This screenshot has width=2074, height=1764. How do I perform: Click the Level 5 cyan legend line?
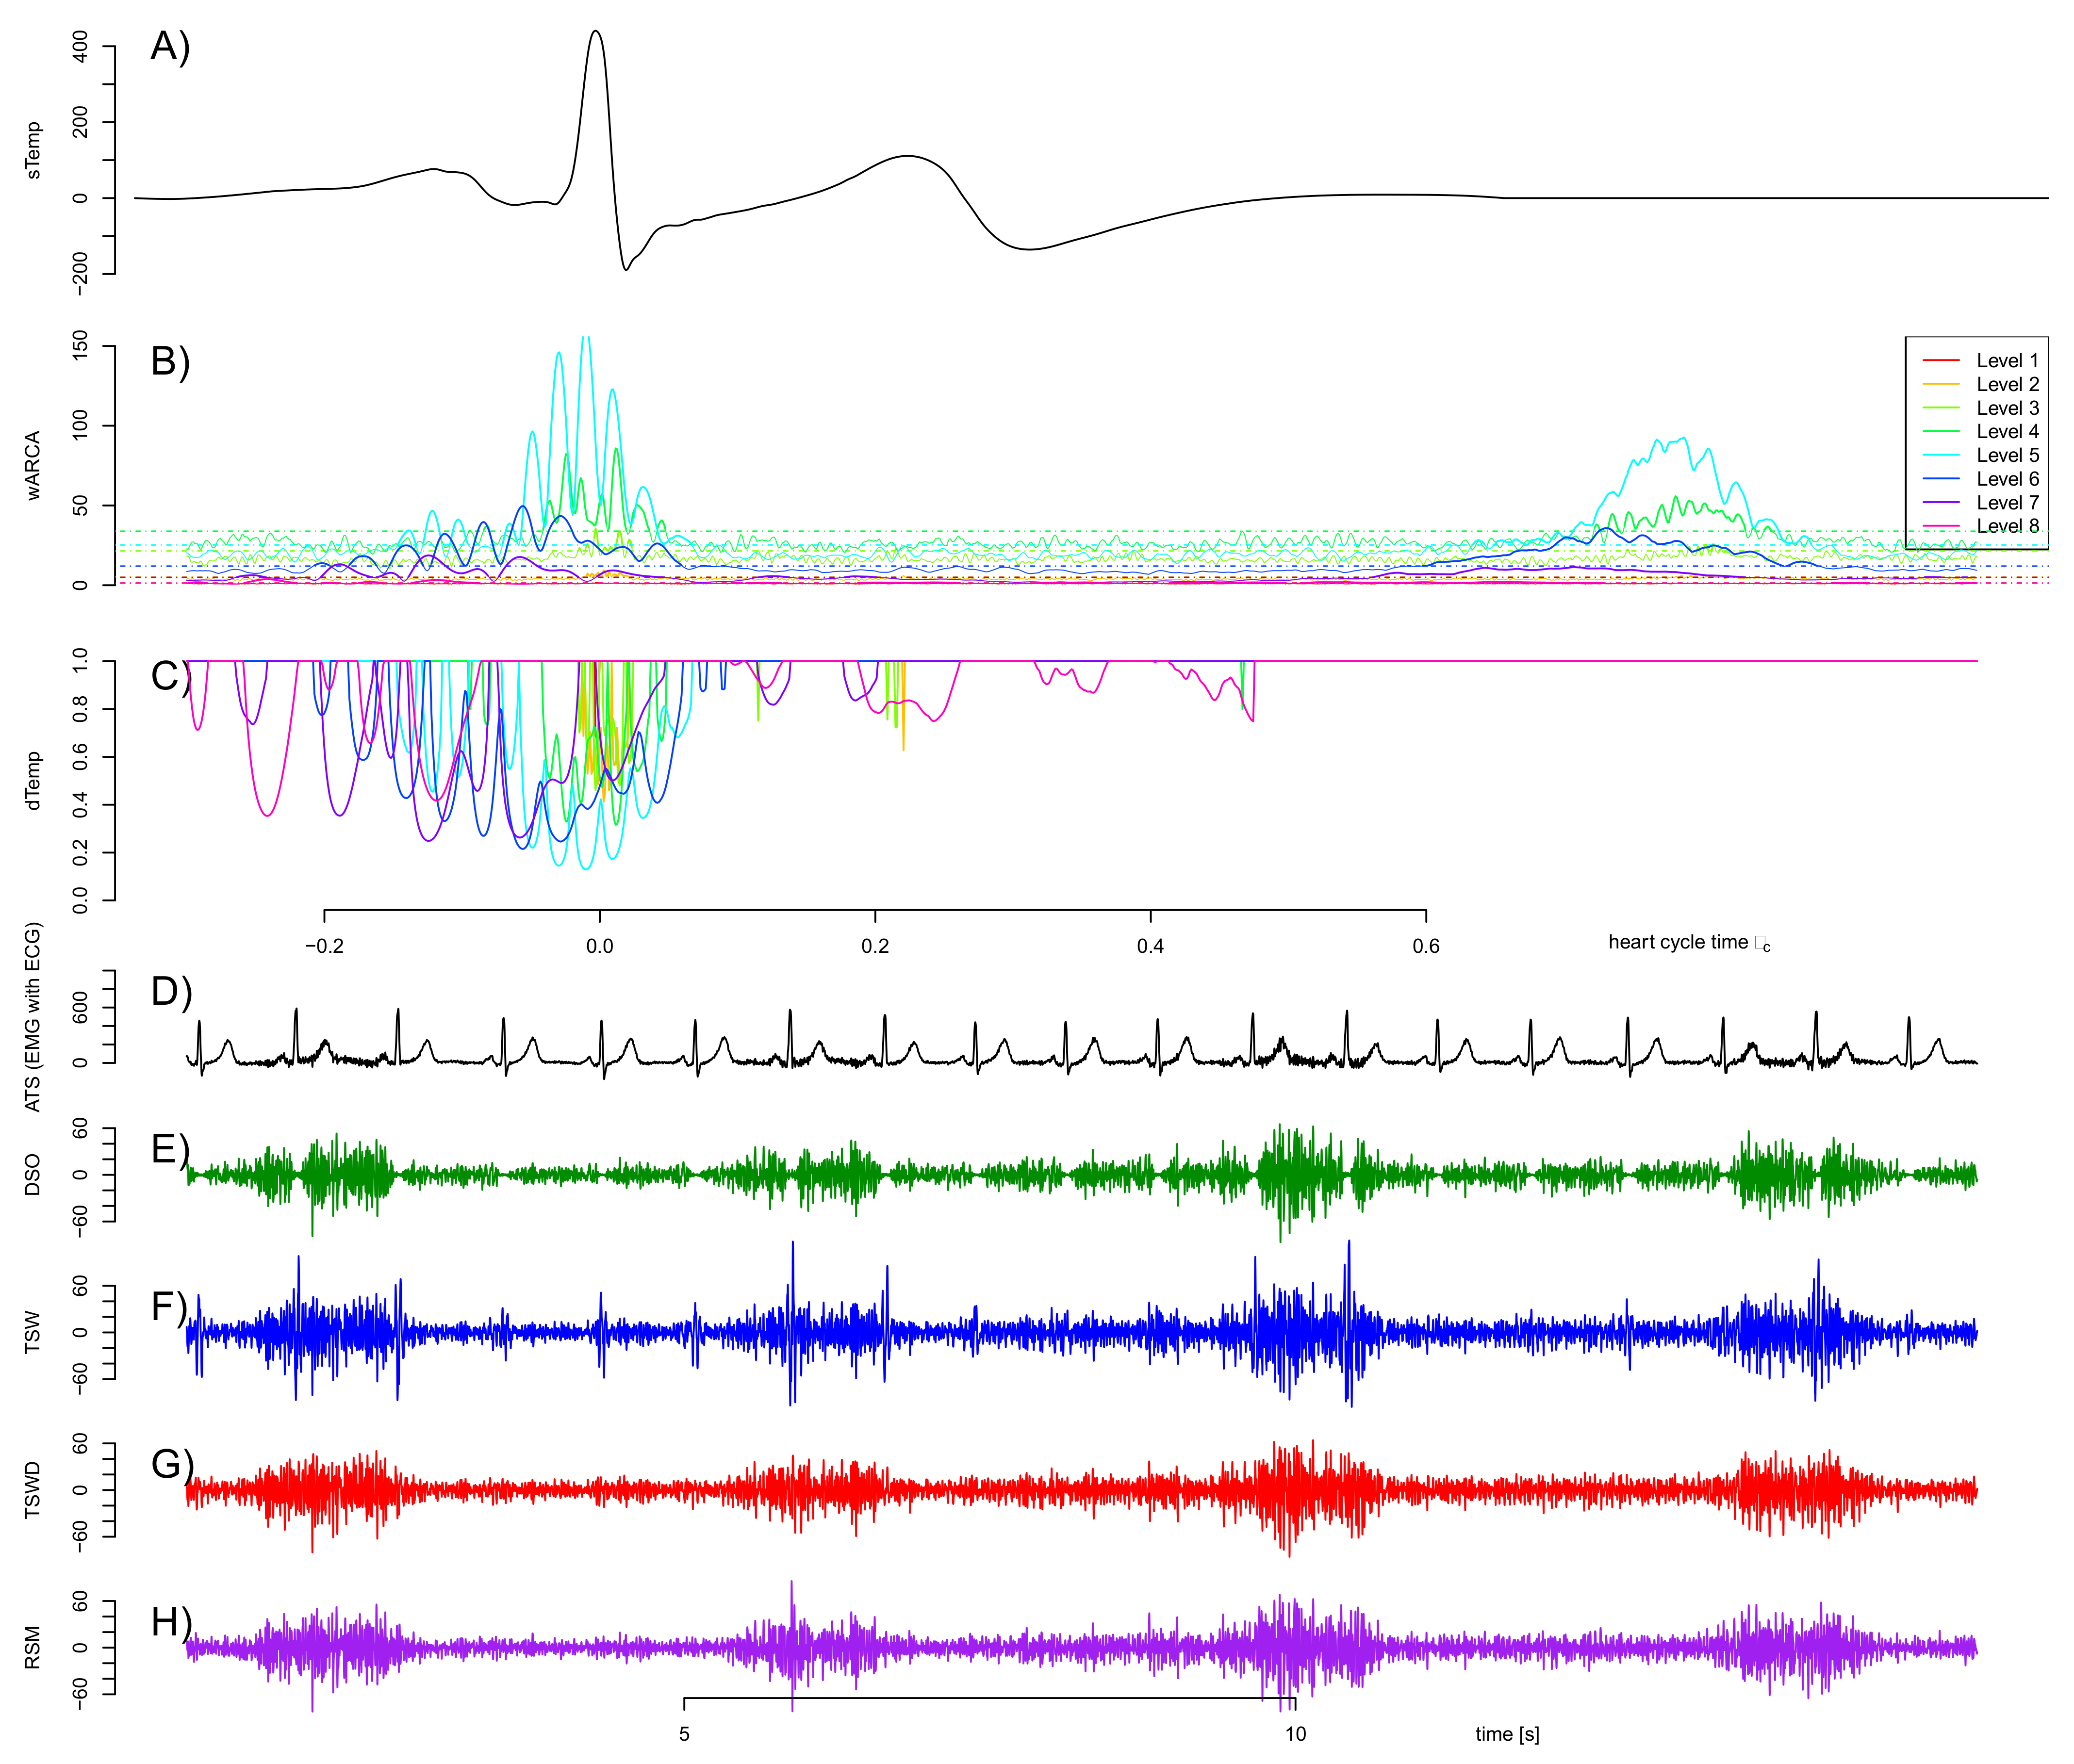1940,455
